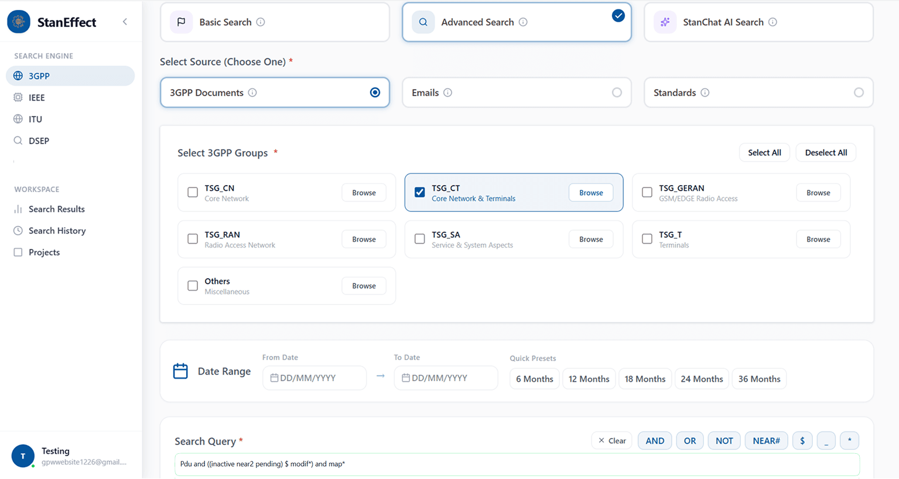Click the Select All button
The height and width of the screenshot is (479, 899).
[x=764, y=153]
